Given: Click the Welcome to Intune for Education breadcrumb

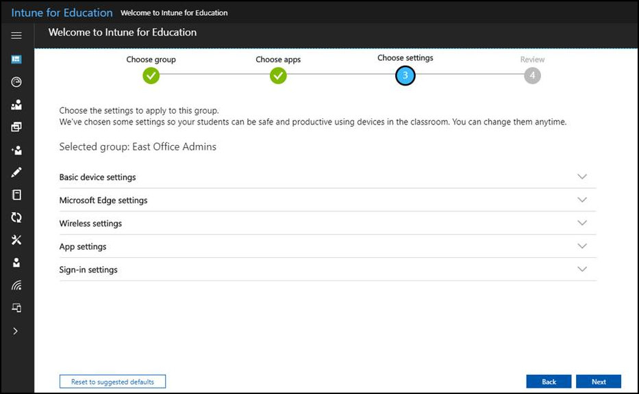Looking at the screenshot, I should (174, 13).
